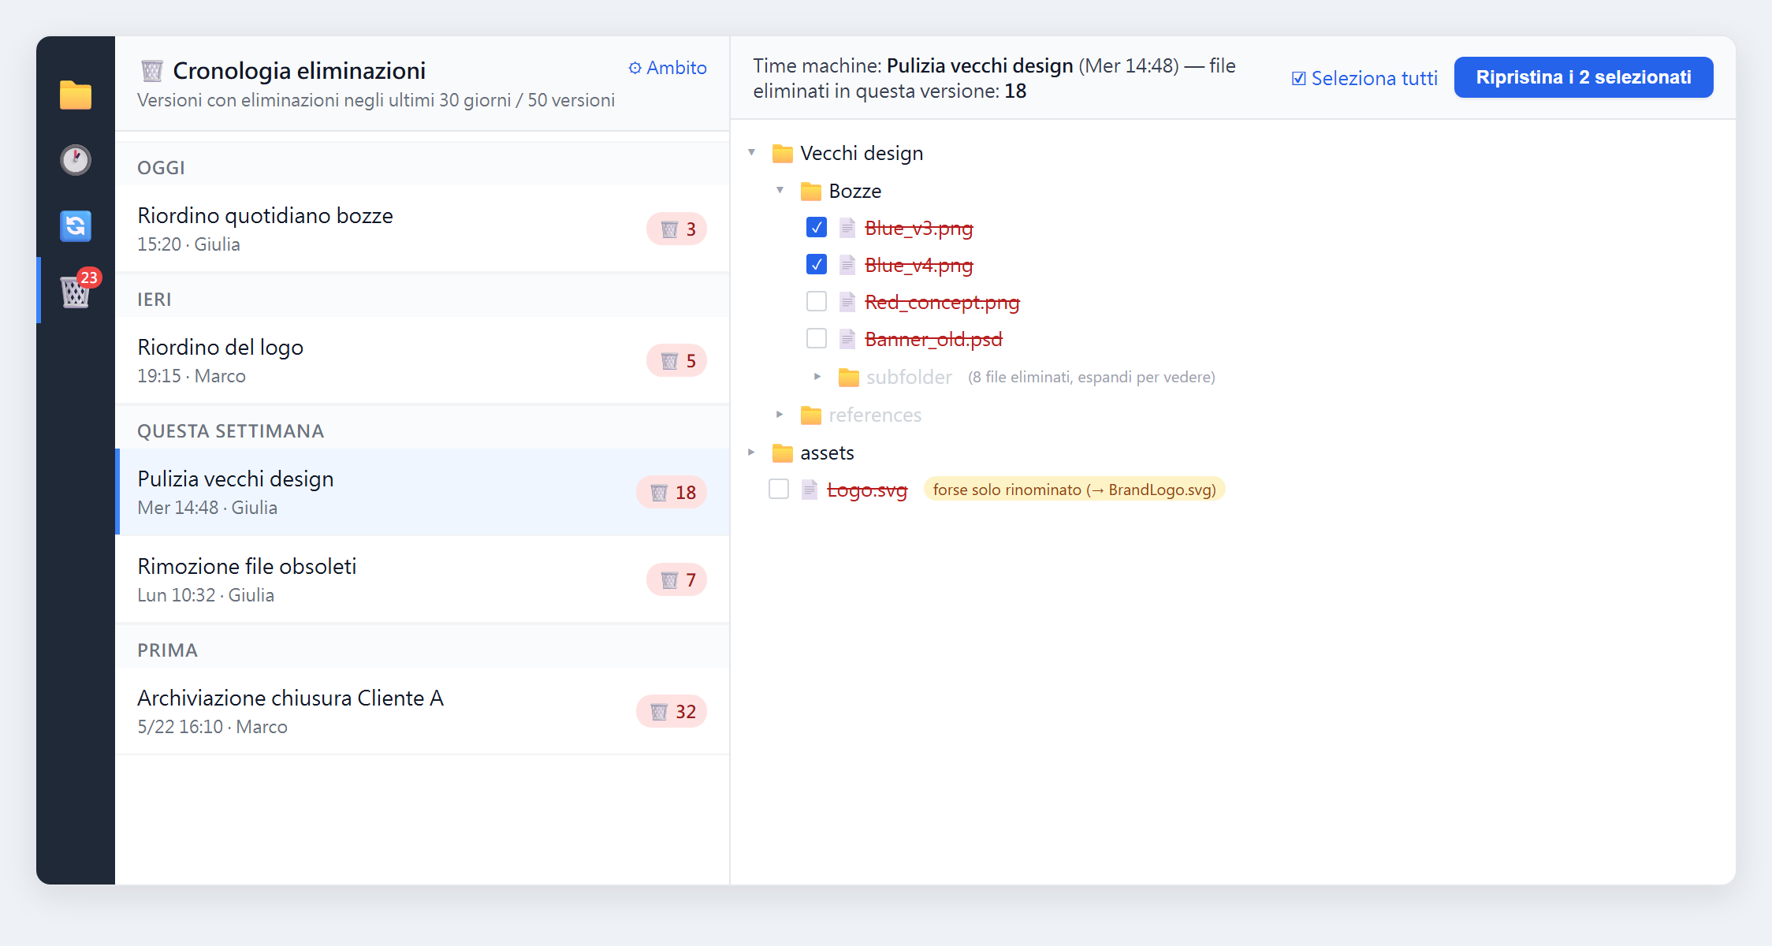Open the trash icon with 23 badge
Viewport: 1772px width, 946px height.
click(x=76, y=291)
